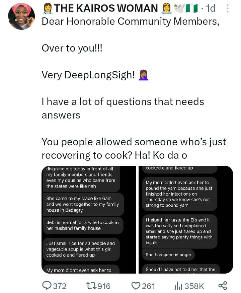Click the Nigerian flag emoji in name
This screenshot has height=293, width=241.
tap(192, 8)
